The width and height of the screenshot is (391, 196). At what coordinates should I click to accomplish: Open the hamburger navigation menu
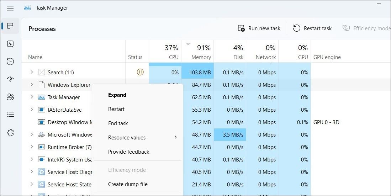10,8
